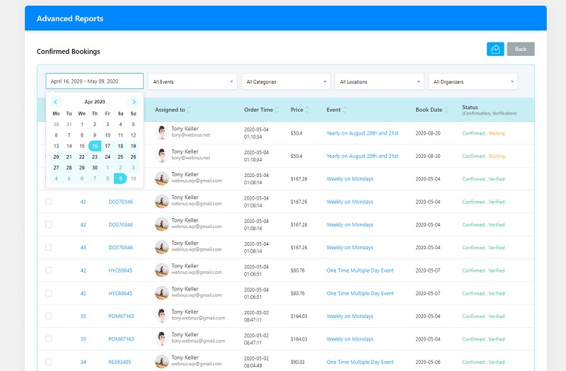
Task: Click Apr 2020 month title in calendar
Action: [95, 102]
